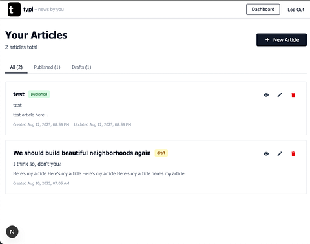The height and width of the screenshot is (244, 310).
Task: Go to the Dashboard
Action: tap(263, 9)
